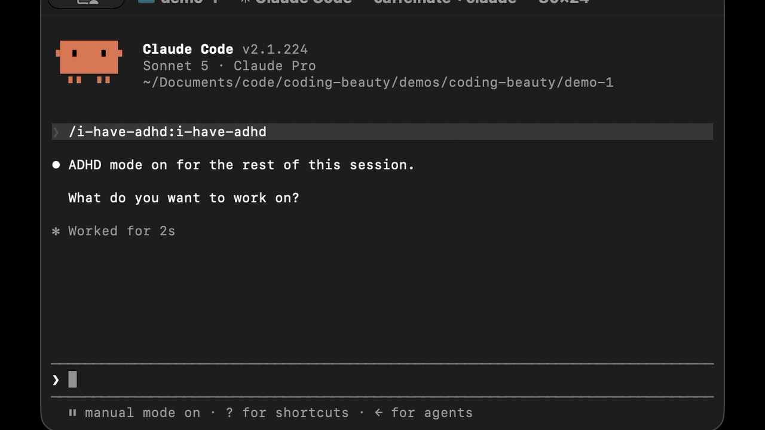
Task: Click the Worked for 2s status line
Action: pos(121,231)
